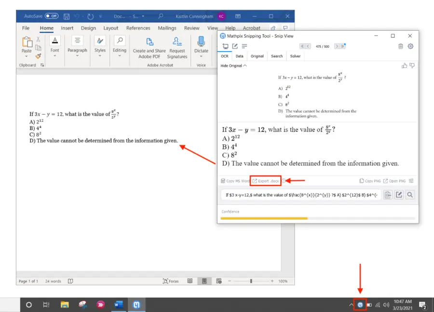Save the Word document with the disk icon
434x312 pixels.
click(x=67, y=16)
